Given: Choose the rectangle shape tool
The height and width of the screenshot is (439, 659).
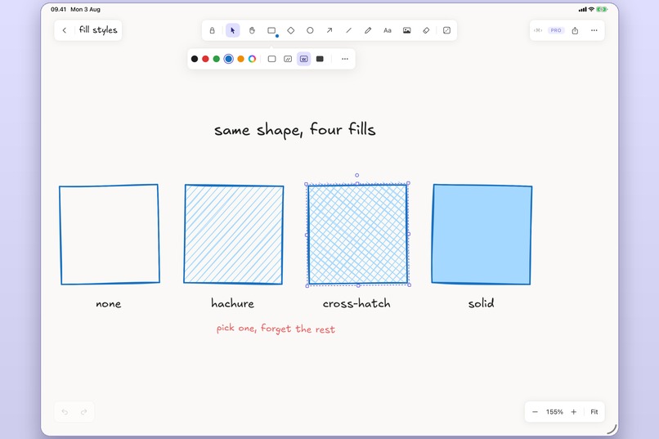Looking at the screenshot, I should pyautogui.click(x=271, y=30).
